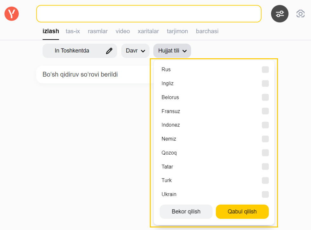The width and height of the screenshot is (311, 230).
Task: Open the search filters settings icon
Action: [x=280, y=14]
